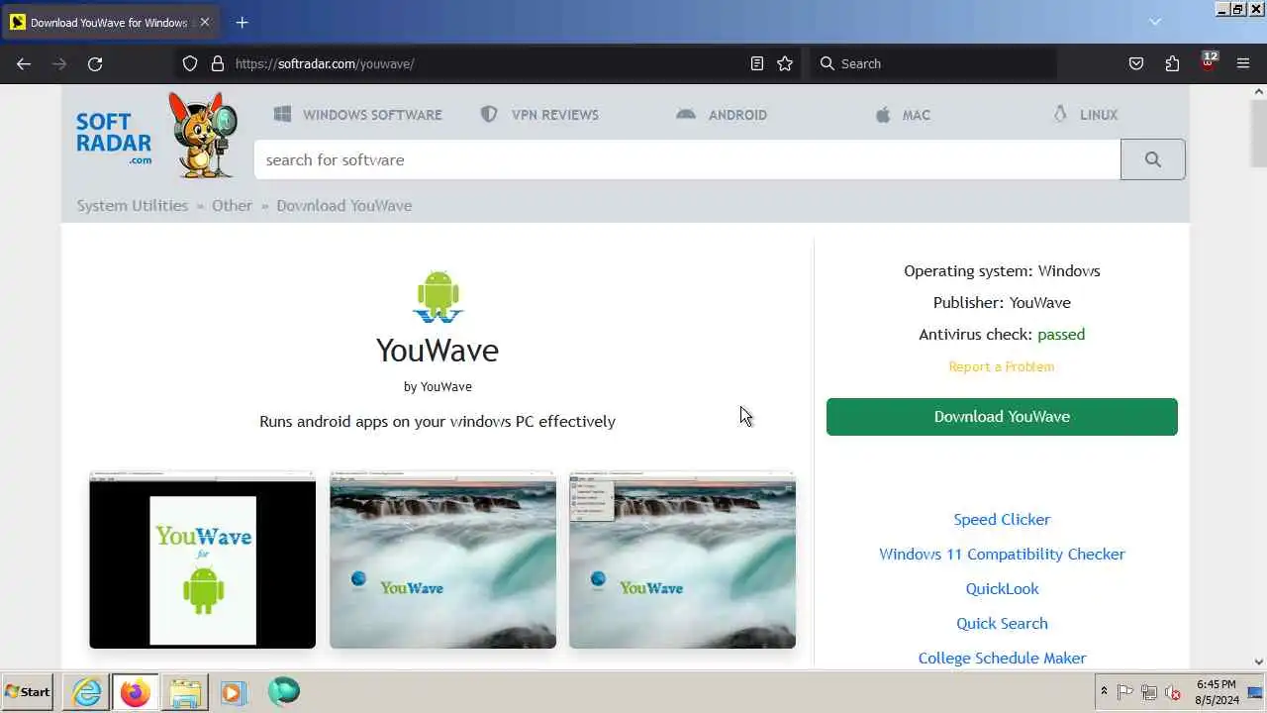Bookmark this page with star icon
This screenshot has height=713, width=1267.
(x=785, y=63)
